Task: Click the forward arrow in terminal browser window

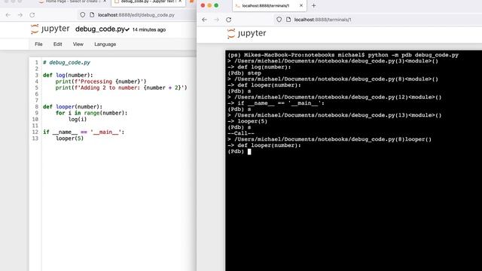Action: click(x=216, y=20)
